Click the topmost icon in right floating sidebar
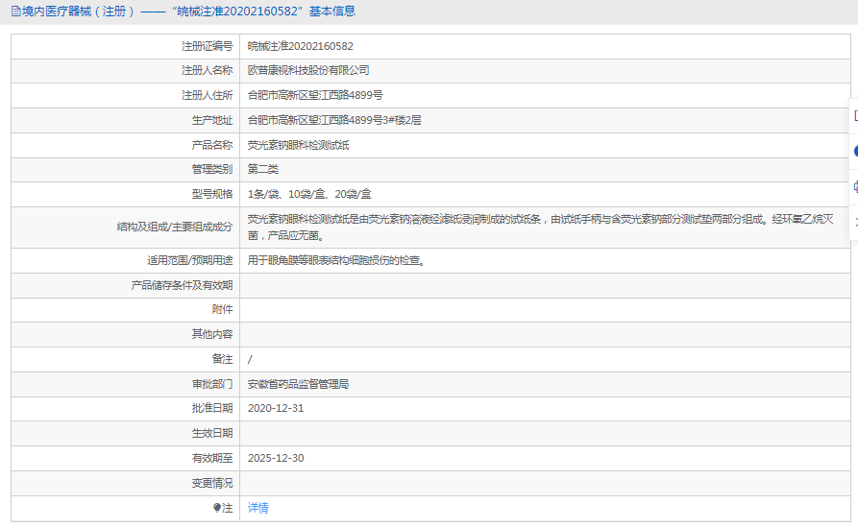Image resolution: width=858 pixels, height=528 pixels. click(x=854, y=115)
